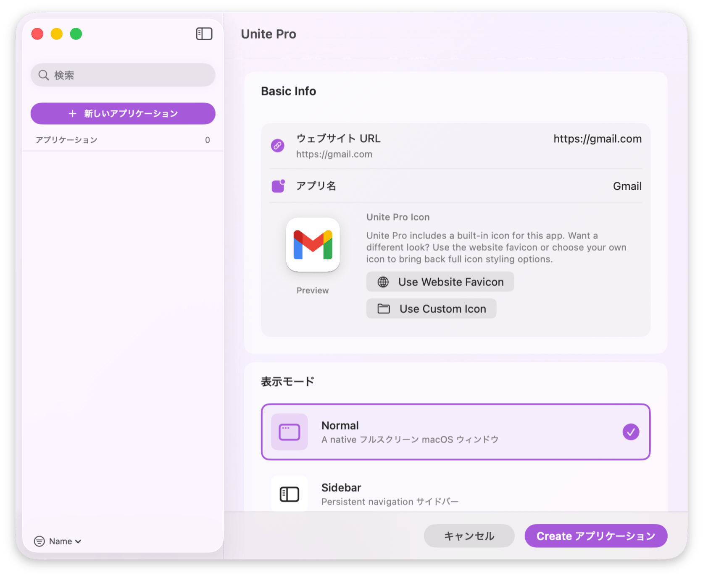Toggle the sidebar panel icon

(x=204, y=34)
